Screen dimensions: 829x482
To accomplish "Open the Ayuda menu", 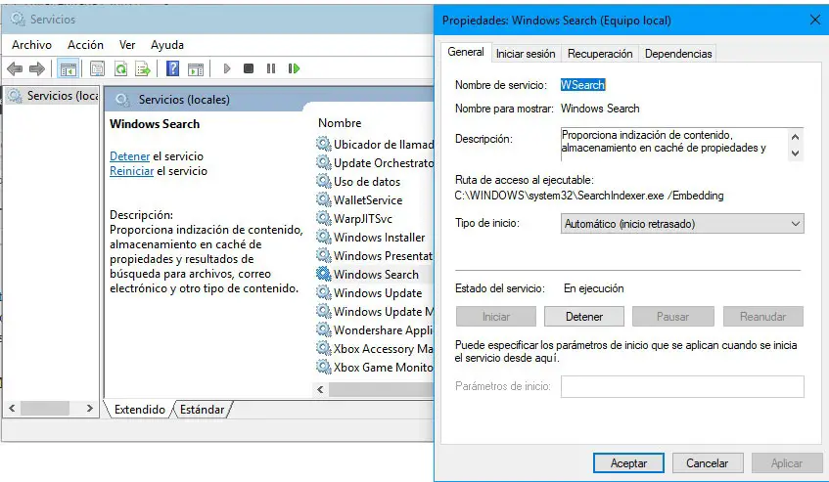I will tap(167, 45).
